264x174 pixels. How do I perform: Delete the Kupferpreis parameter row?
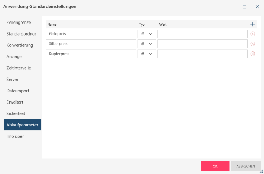coord(252,54)
